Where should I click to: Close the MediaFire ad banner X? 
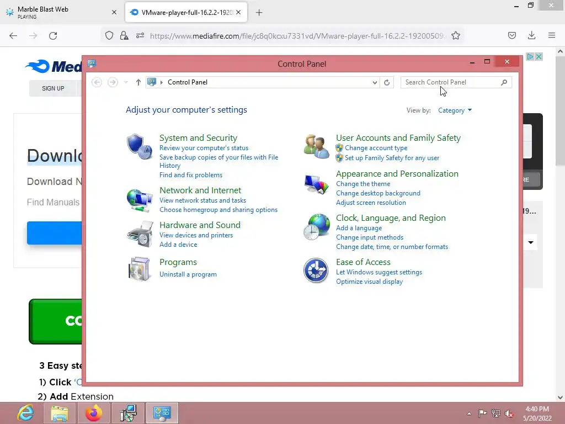[539, 57]
